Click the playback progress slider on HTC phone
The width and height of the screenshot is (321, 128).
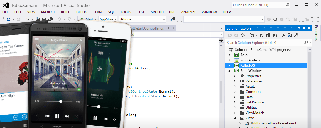tap(58, 101)
